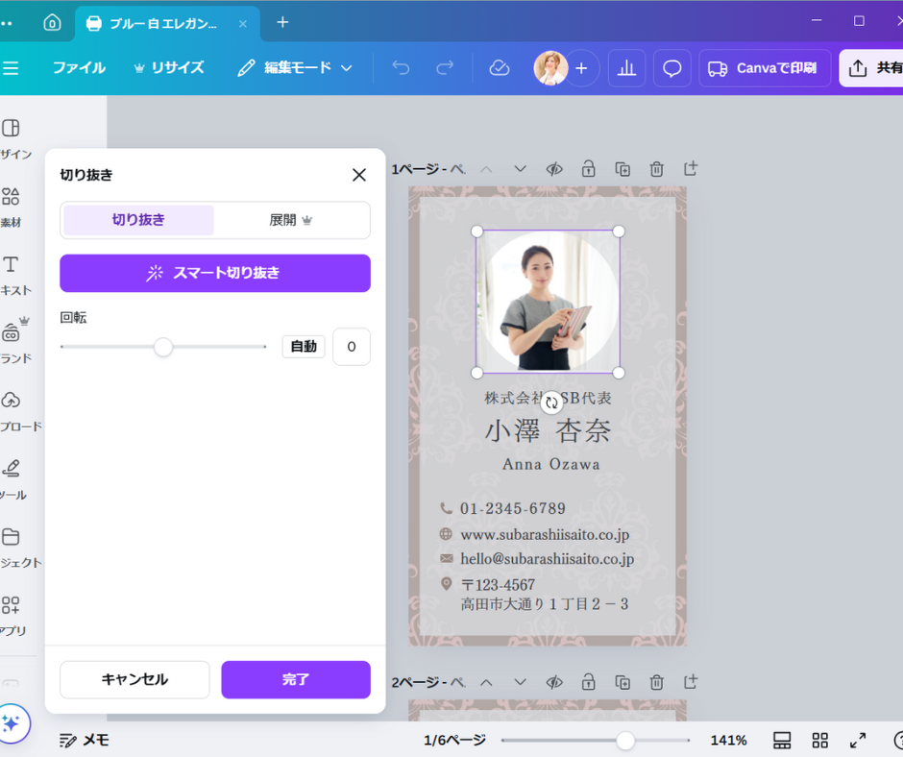The width and height of the screenshot is (903, 757).
Task: Duplicate page 1 with the copy icon
Action: [622, 169]
